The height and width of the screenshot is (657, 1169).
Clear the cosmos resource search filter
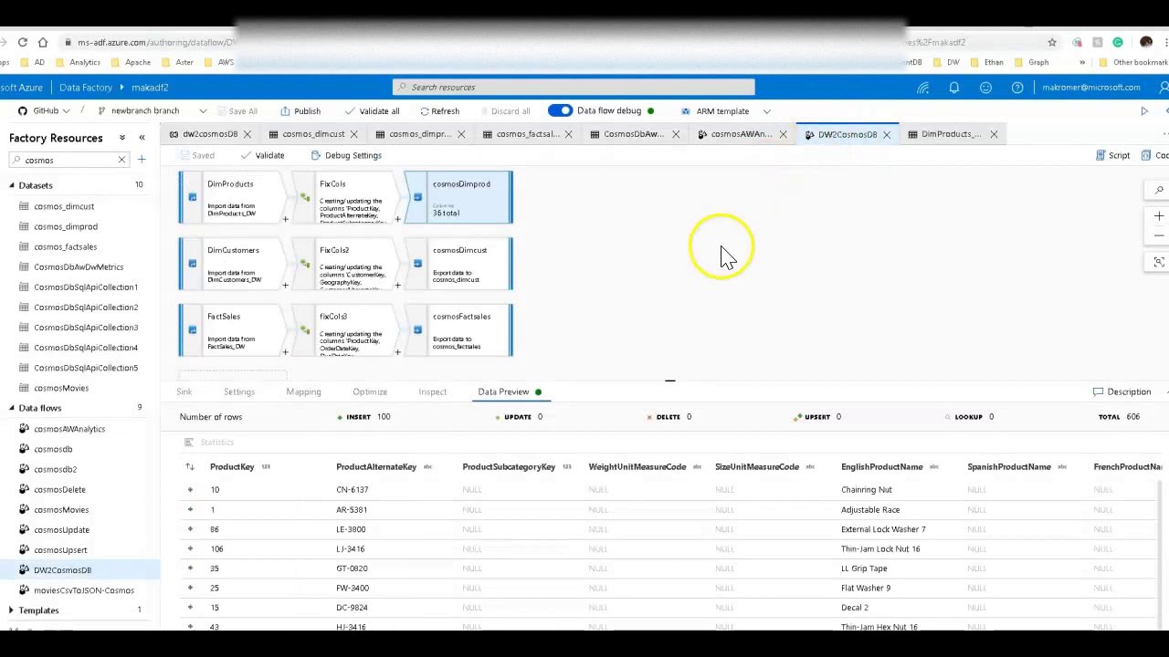click(121, 160)
